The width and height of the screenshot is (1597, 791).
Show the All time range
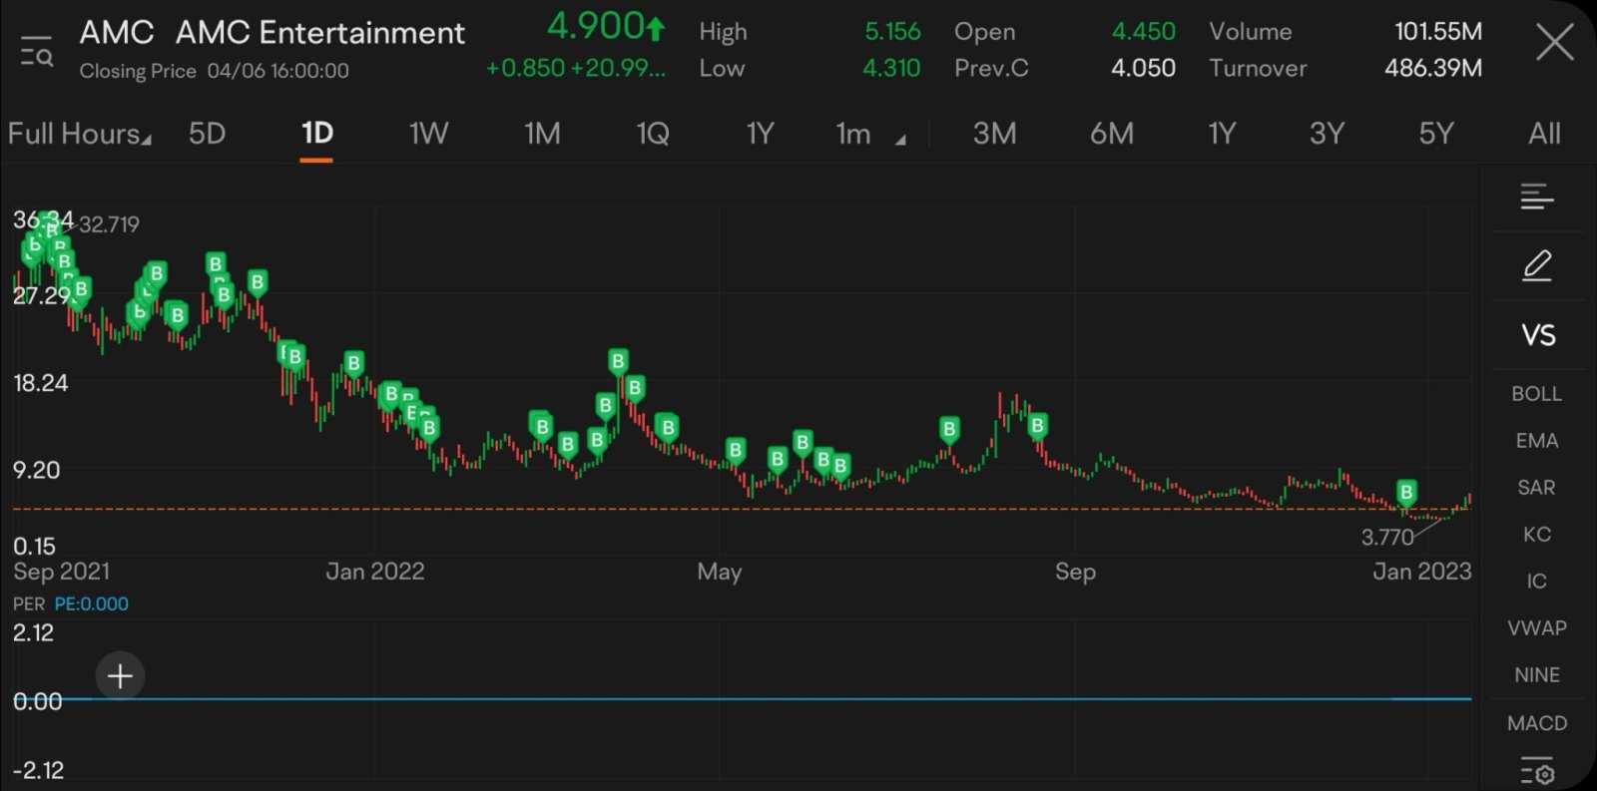(x=1545, y=134)
